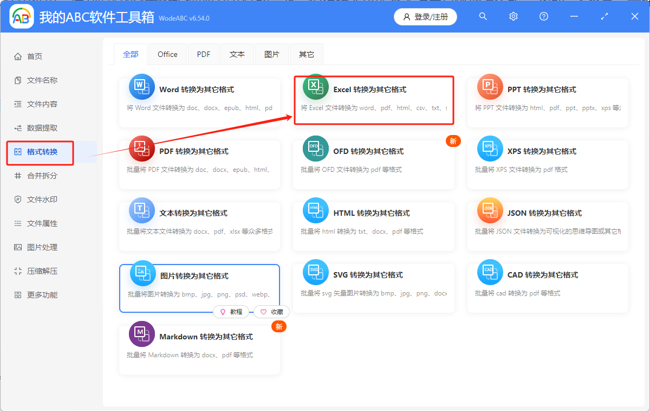Click the help question mark icon
The height and width of the screenshot is (412, 650).
543,16
